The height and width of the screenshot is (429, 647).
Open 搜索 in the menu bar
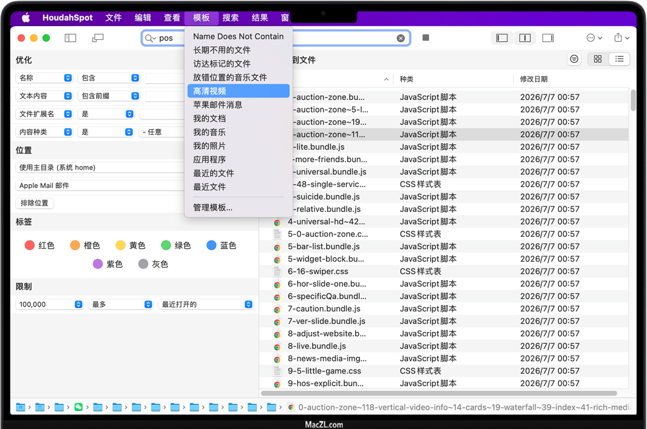(230, 17)
